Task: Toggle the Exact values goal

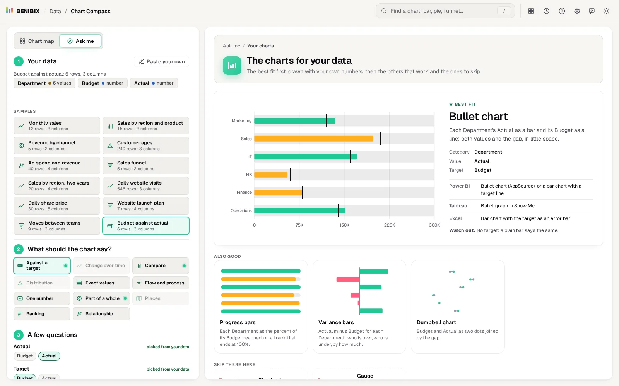Action: [x=101, y=283]
